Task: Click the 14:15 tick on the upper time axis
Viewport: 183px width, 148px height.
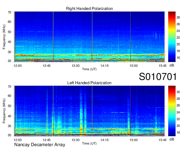Action: (105, 66)
